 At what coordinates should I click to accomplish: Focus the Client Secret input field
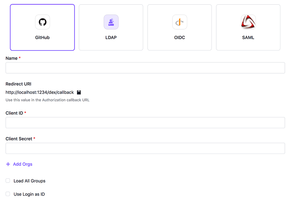(x=145, y=148)
